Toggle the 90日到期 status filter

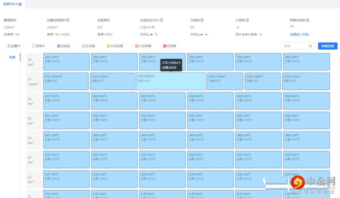pyautogui.click(x=115, y=46)
